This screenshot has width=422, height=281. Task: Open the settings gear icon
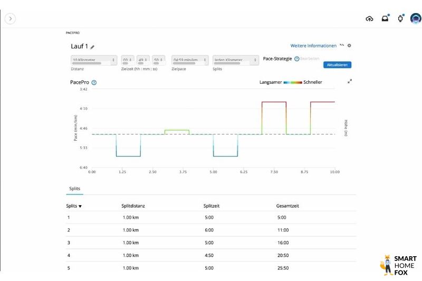pyautogui.click(x=349, y=46)
